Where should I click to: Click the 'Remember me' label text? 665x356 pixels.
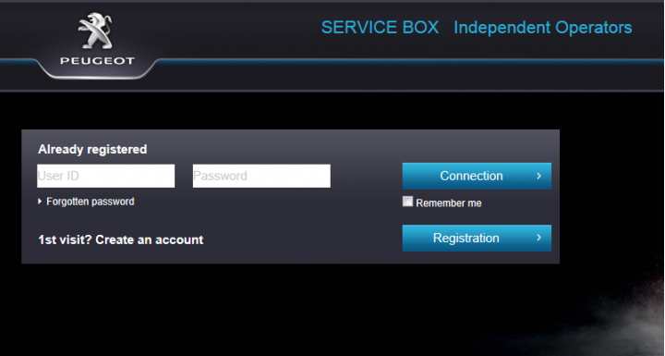(x=449, y=203)
